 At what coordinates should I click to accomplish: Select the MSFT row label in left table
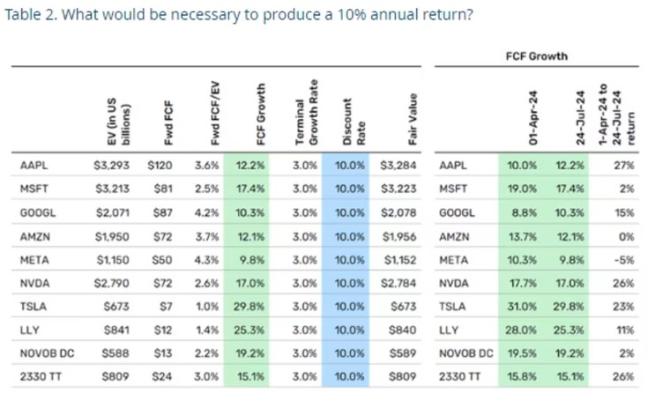pos(35,187)
